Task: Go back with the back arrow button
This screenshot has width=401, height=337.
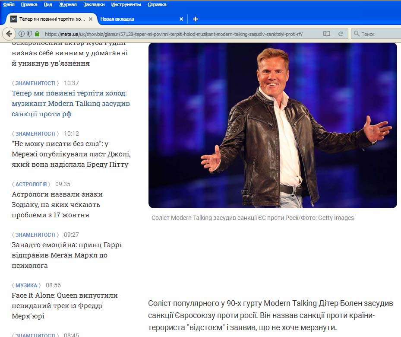Action: 9,34
